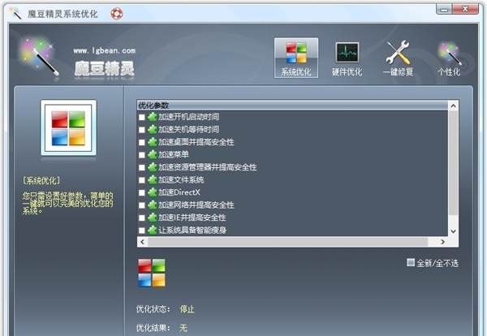Select the 加速开机启动时间 row text

point(189,117)
